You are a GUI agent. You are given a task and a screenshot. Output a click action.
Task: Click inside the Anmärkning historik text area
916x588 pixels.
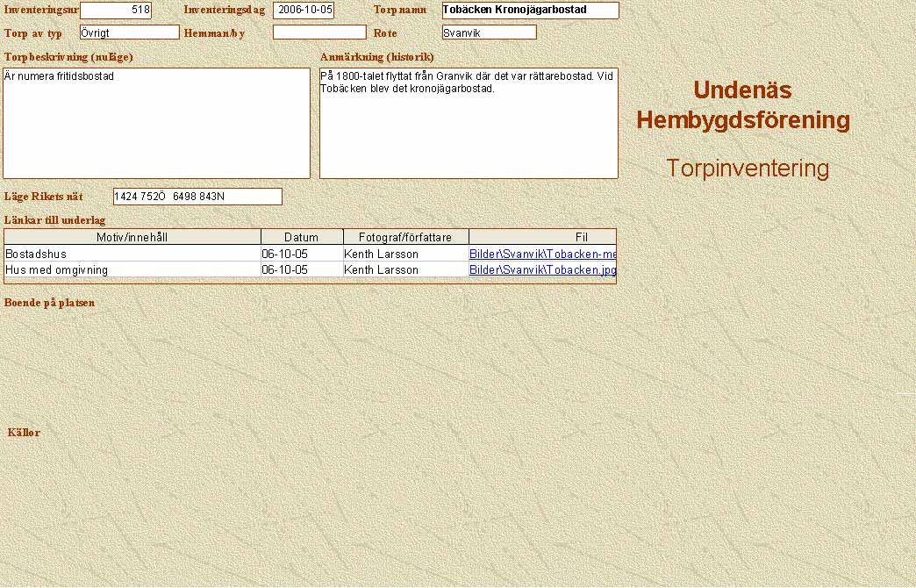pyautogui.click(x=469, y=123)
